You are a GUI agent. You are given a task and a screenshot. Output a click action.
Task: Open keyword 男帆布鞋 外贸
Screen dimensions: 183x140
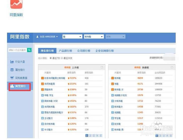tap(51, 101)
